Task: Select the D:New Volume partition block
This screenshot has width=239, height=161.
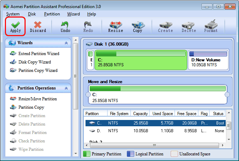Action: 208,60
